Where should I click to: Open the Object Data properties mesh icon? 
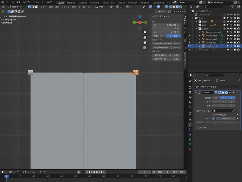tap(190, 144)
